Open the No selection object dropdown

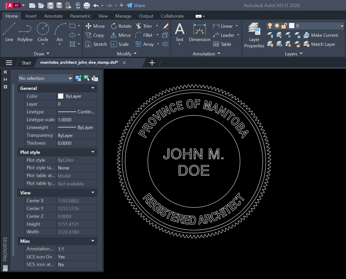point(46,78)
